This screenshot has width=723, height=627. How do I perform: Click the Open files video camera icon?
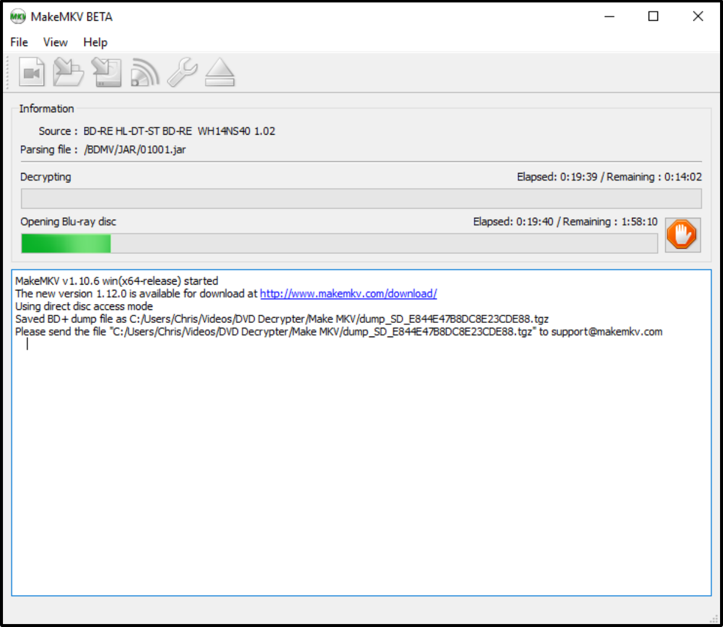coord(32,73)
